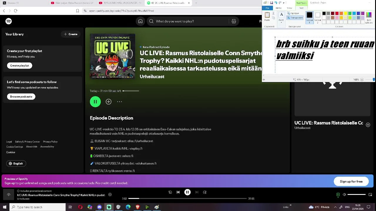Open Opera from taskbar
This screenshot has height=211, width=376.
pyautogui.click(x=80, y=207)
